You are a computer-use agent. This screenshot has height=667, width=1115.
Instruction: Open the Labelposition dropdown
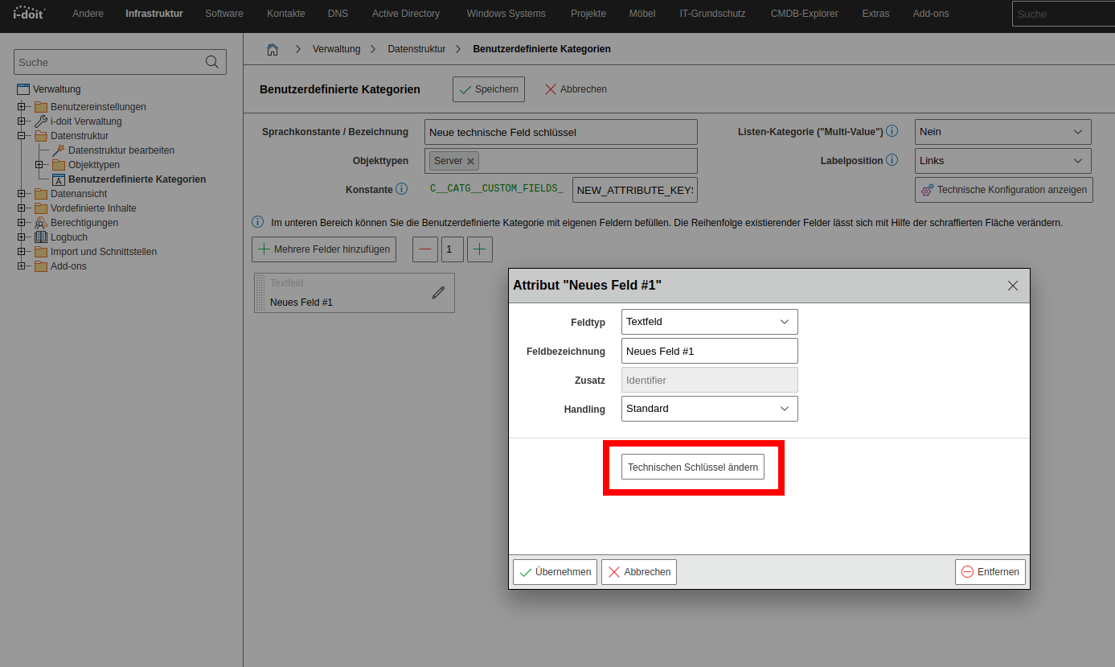point(1003,161)
